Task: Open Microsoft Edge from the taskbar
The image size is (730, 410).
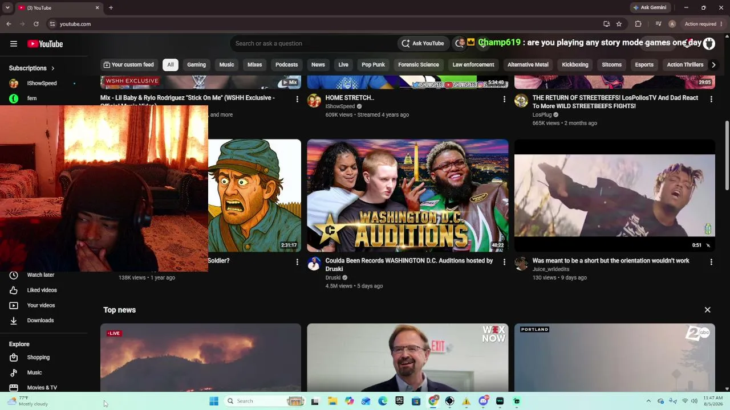Action: tap(383, 401)
